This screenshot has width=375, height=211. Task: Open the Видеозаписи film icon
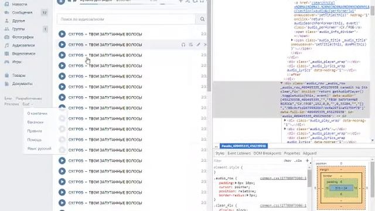(x=6, y=53)
